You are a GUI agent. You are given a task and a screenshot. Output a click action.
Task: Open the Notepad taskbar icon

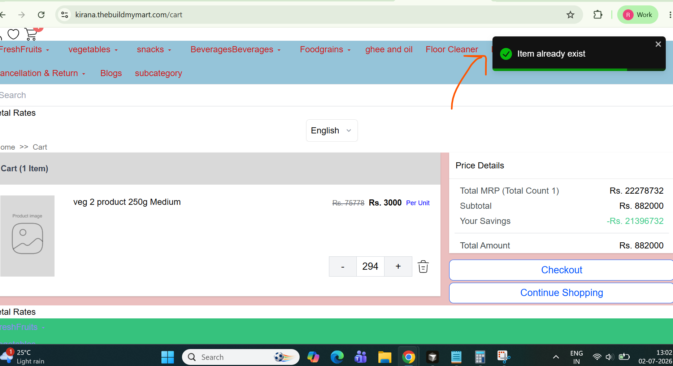pyautogui.click(x=456, y=357)
